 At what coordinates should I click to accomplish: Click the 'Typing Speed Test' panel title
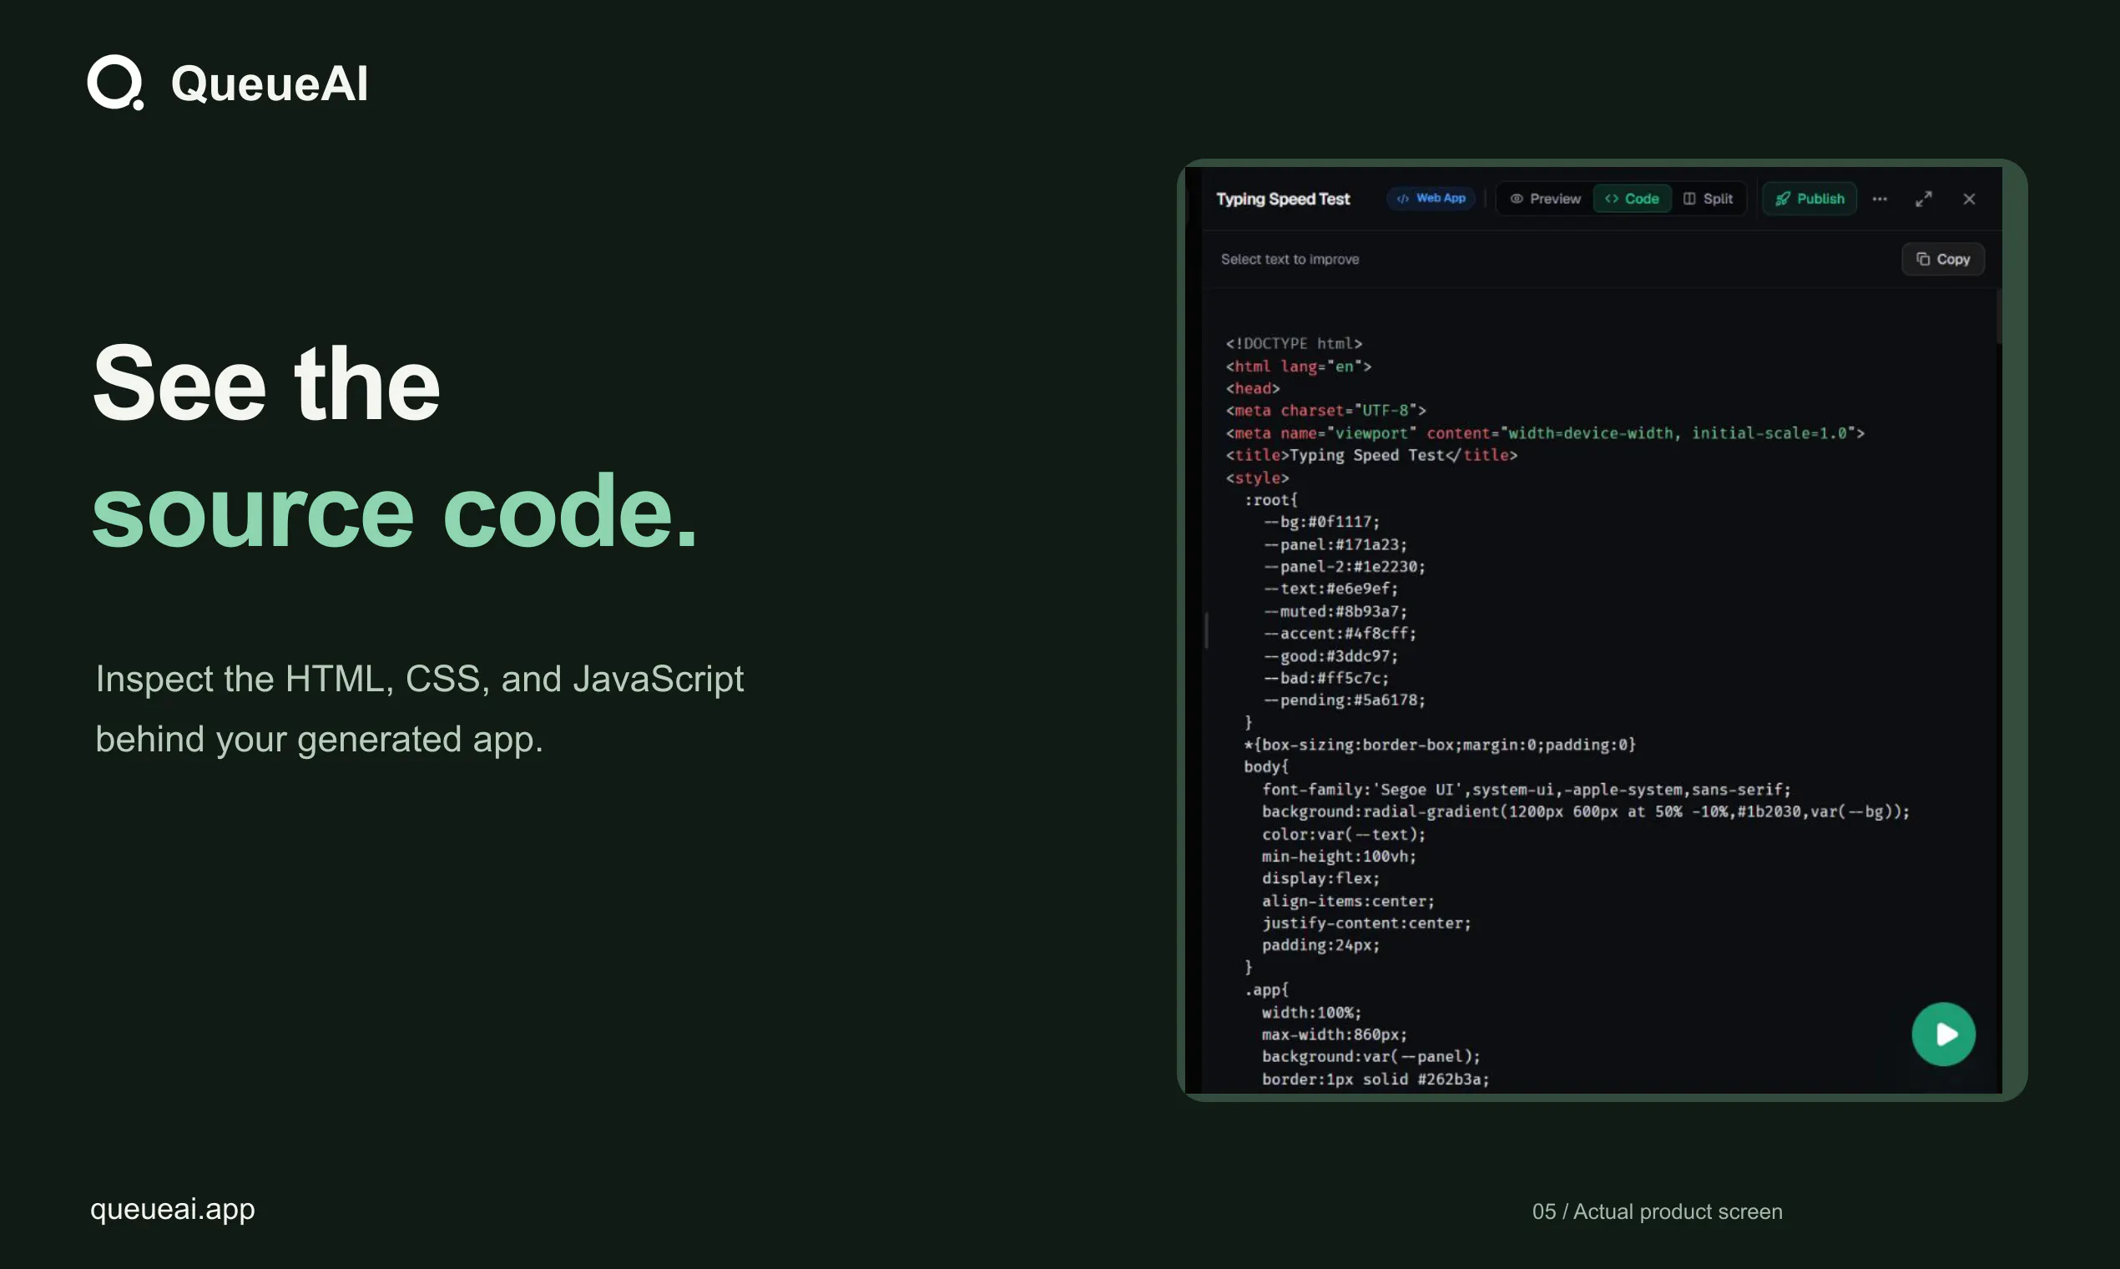1282,200
